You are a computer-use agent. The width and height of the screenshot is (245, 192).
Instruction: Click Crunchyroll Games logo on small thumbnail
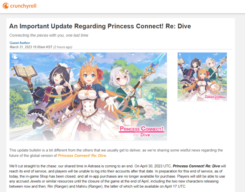(x=180, y=55)
